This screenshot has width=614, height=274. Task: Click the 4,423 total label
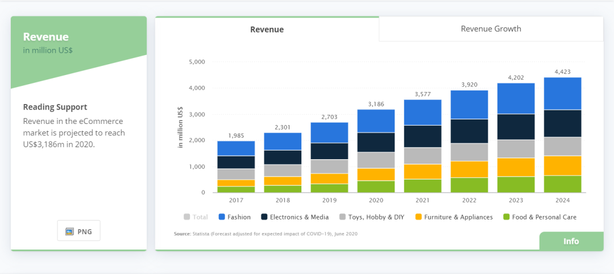562,72
